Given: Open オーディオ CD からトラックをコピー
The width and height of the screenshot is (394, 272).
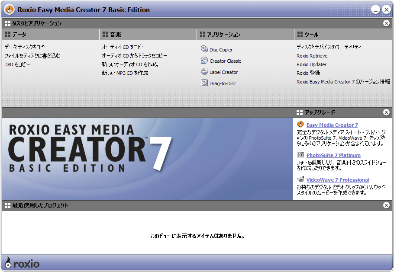Looking at the screenshot, I should coord(134,56).
